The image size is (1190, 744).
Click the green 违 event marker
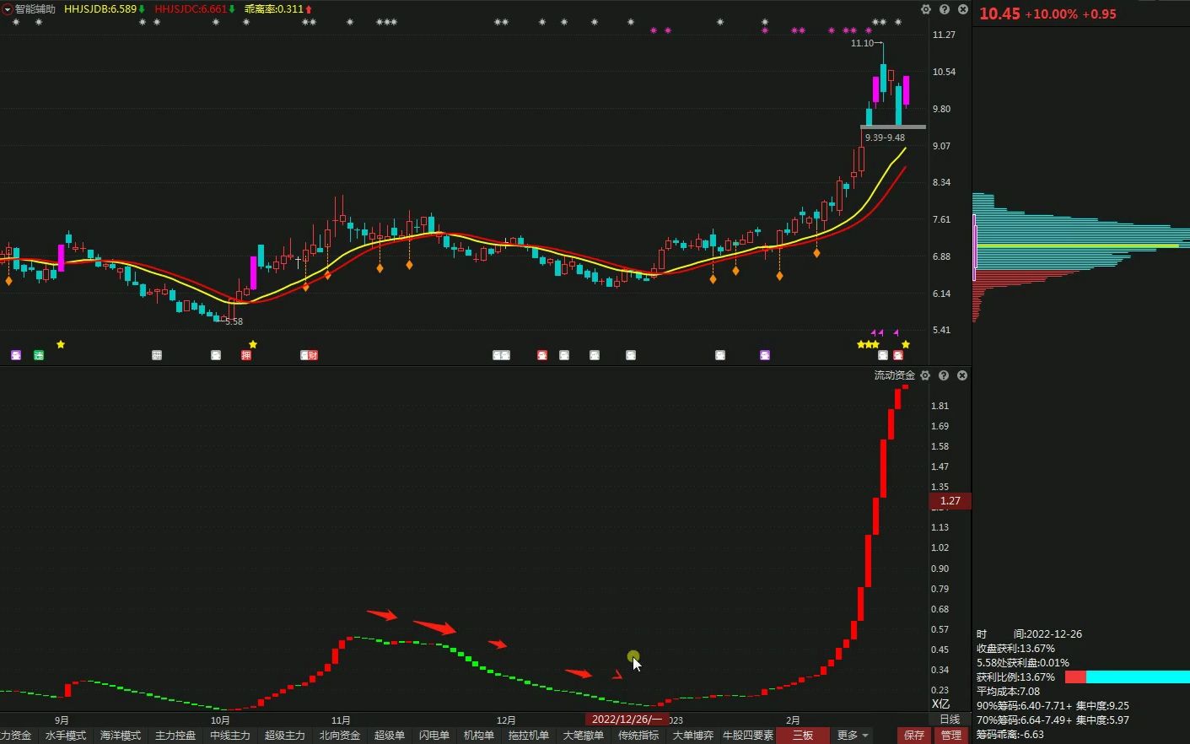[39, 355]
